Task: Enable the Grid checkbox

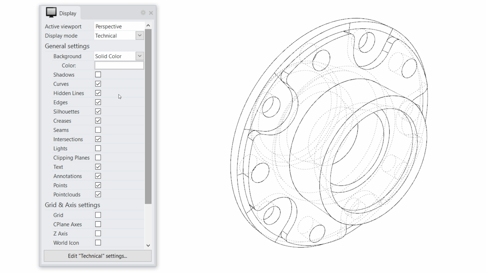Action: pyautogui.click(x=98, y=215)
